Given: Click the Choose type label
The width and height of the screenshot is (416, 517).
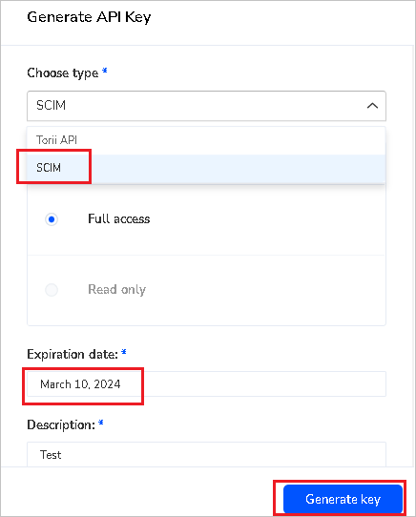Looking at the screenshot, I should (x=63, y=72).
